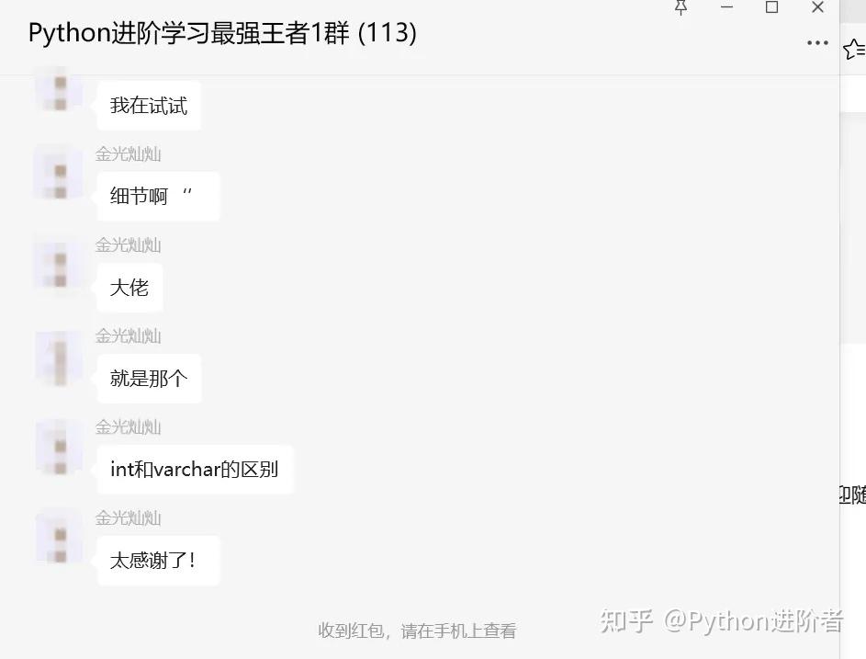Open the three-dots chat info menu
866x659 pixels.
(x=817, y=42)
